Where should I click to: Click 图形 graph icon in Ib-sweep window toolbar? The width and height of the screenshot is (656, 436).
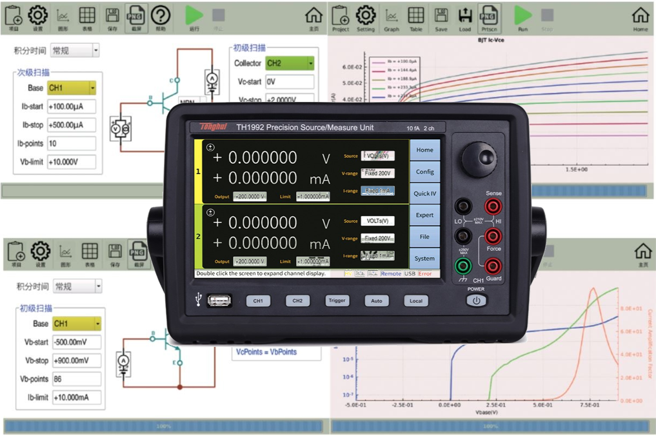(x=63, y=19)
